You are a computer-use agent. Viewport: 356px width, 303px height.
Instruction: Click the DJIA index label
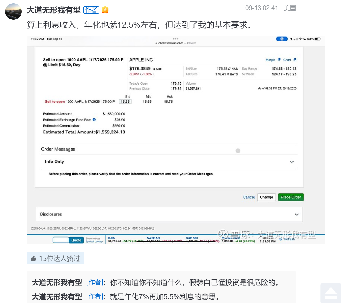(111, 238)
